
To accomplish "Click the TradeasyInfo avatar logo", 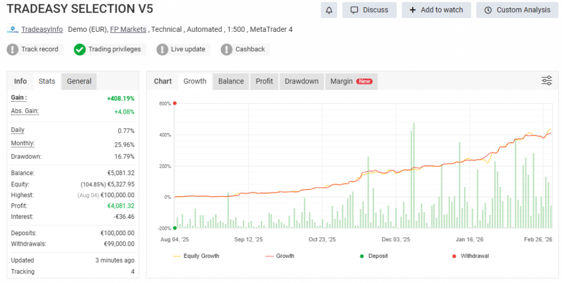I will coord(13,30).
